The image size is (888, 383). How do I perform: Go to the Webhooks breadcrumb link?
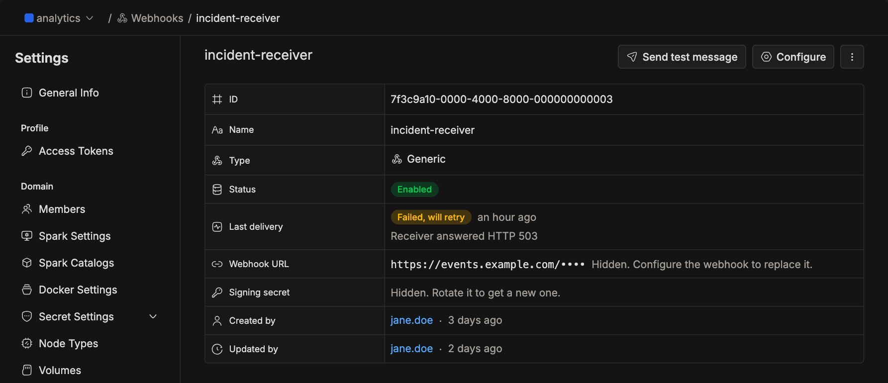pos(157,18)
